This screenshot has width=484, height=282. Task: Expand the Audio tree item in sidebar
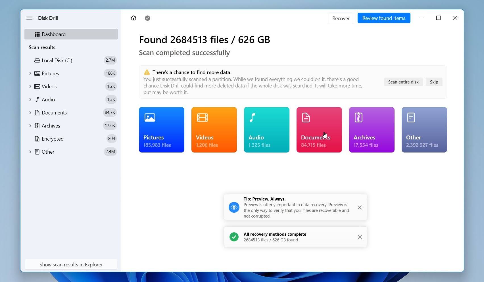coord(30,100)
